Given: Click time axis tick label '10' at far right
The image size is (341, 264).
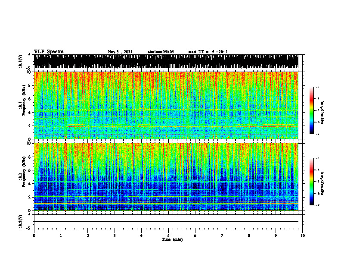Looking at the screenshot, I should click(303, 235).
